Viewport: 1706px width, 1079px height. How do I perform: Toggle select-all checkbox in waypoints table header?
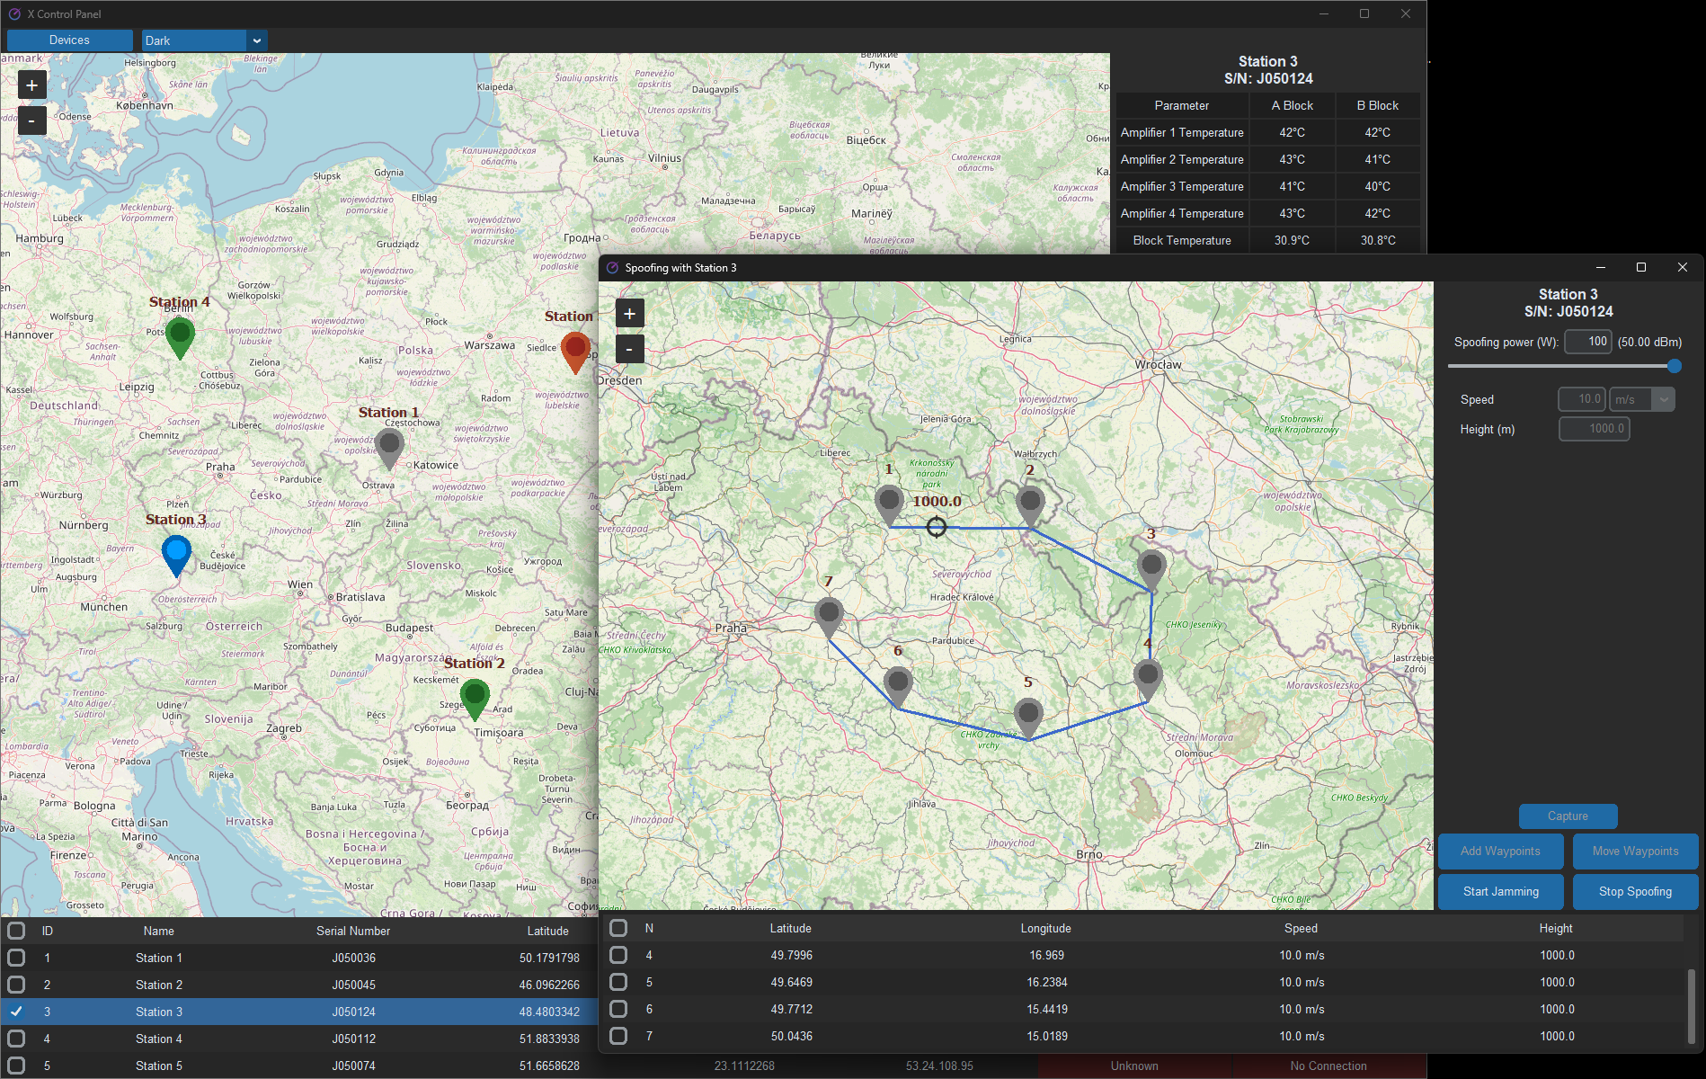(618, 928)
